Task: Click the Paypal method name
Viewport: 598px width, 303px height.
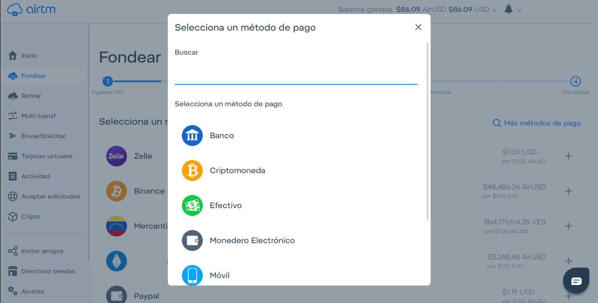Action: [146, 296]
